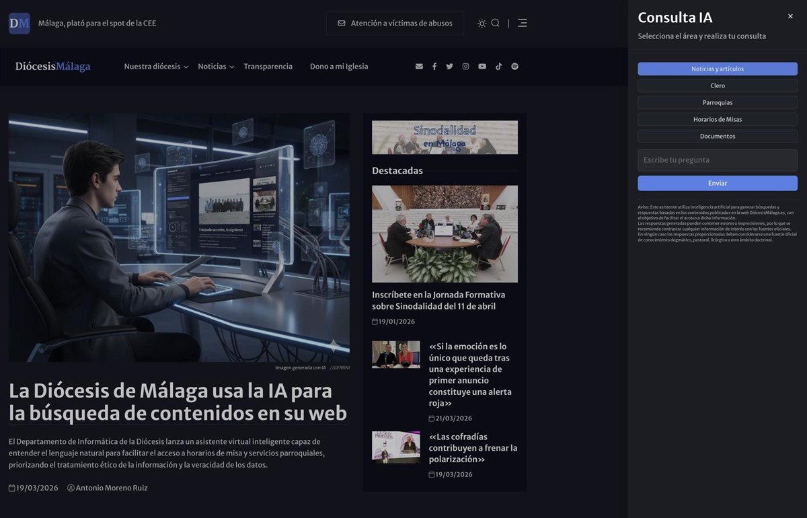Choose the Parroquias area option

717,103
